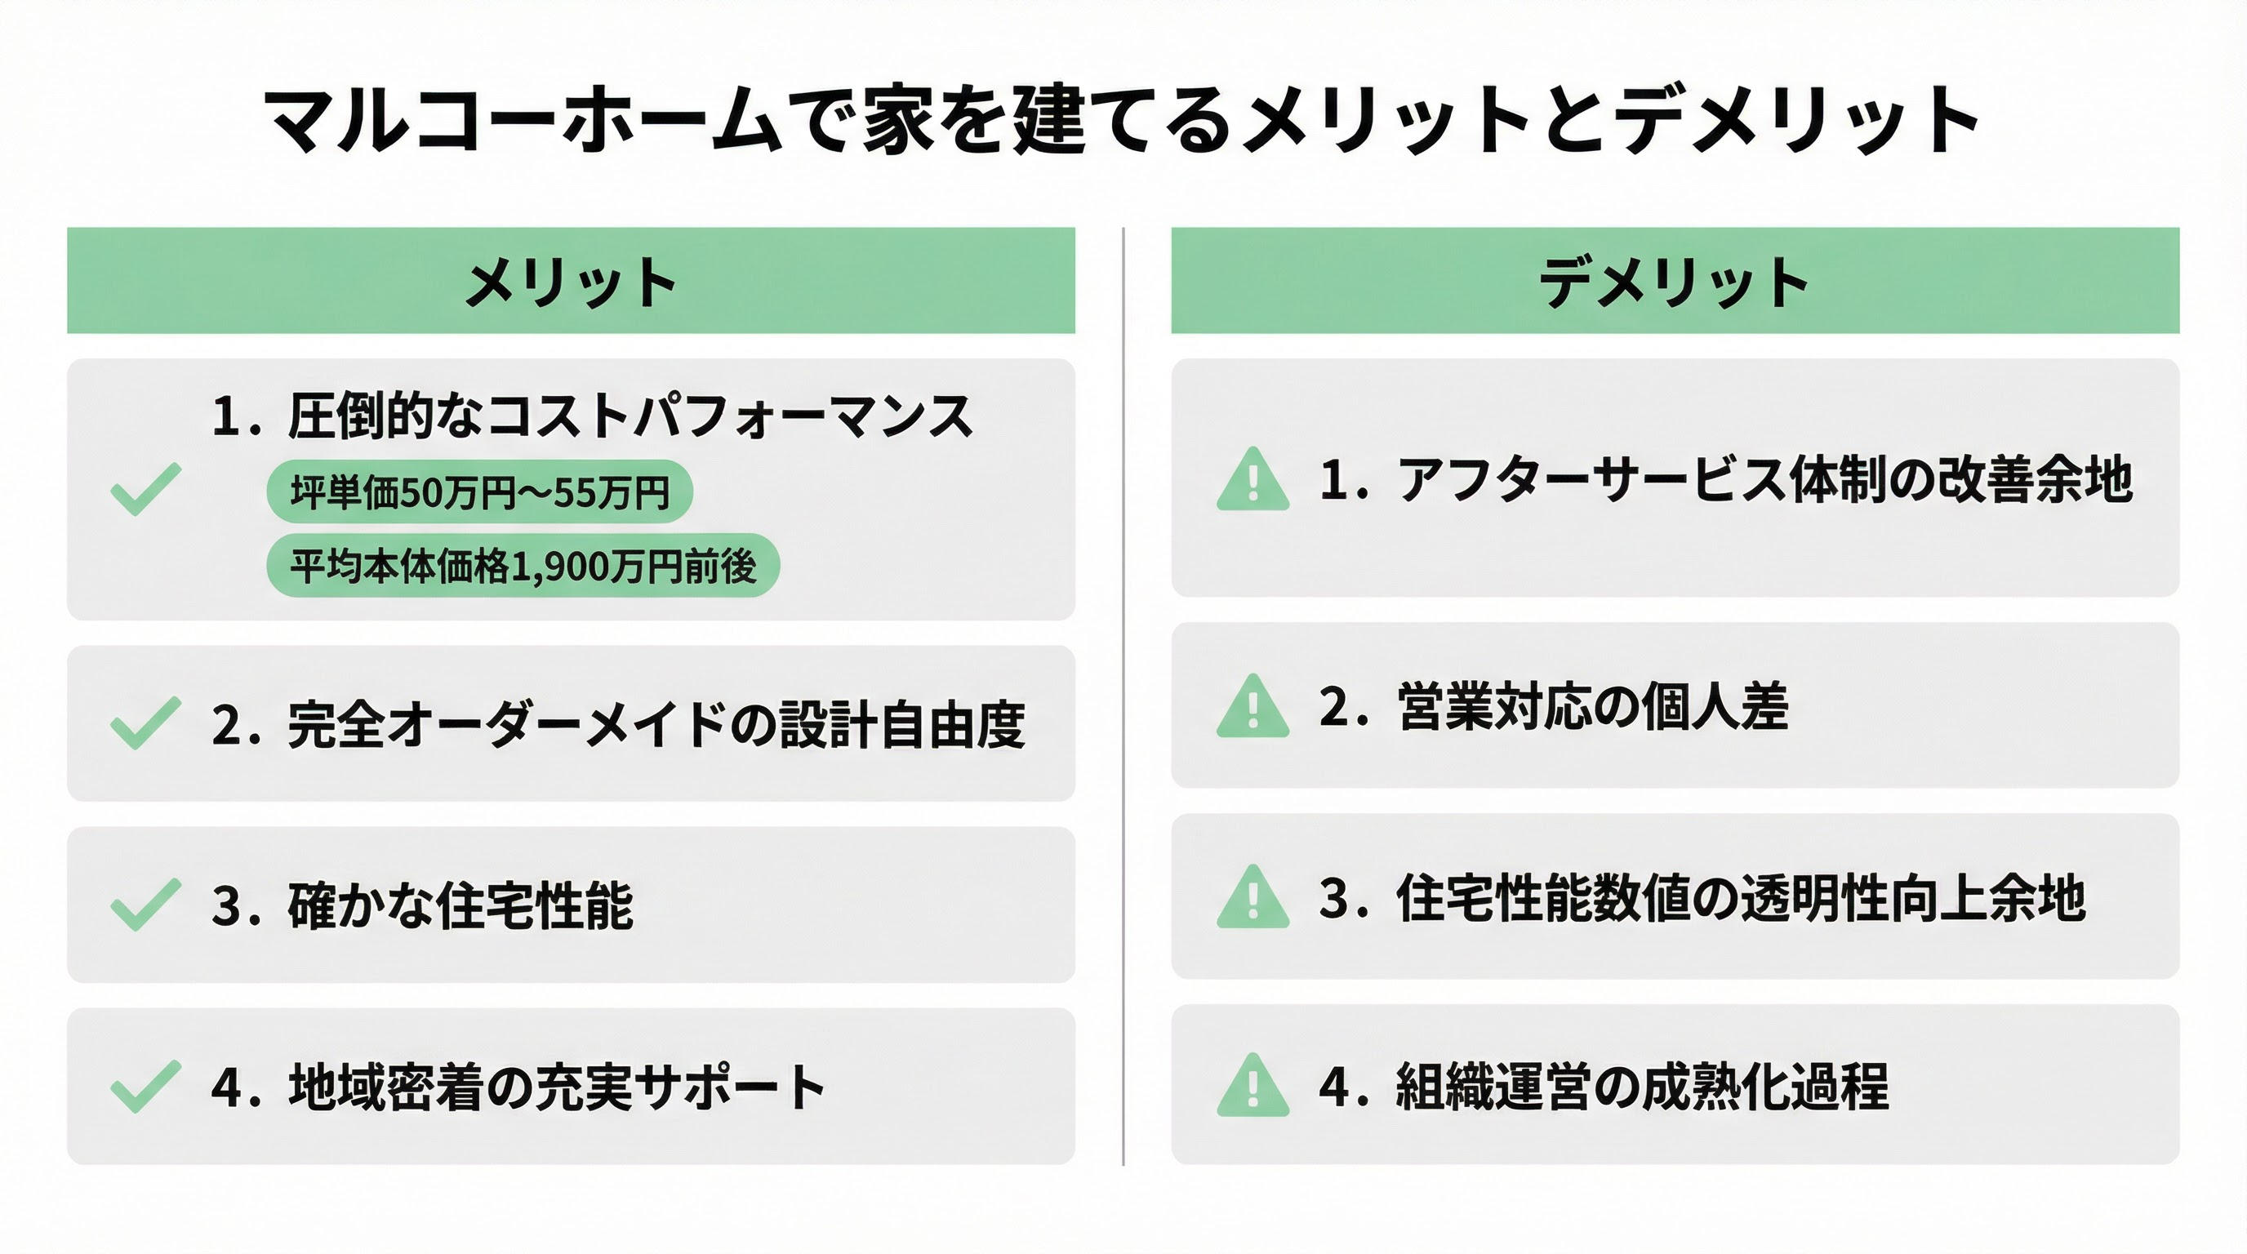
Task: Tap the warning icon next to 組織運営の成熟化過程
Action: coord(1253,1087)
